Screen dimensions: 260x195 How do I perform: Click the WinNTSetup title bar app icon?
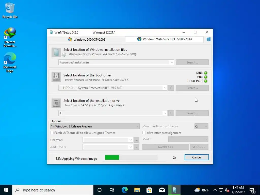point(51,32)
